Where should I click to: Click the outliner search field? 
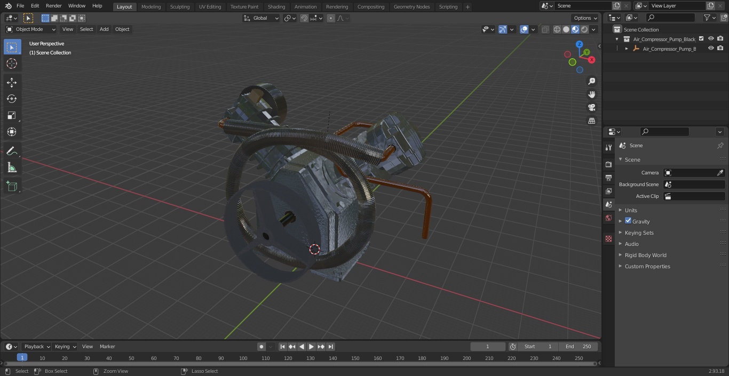pyautogui.click(x=670, y=18)
